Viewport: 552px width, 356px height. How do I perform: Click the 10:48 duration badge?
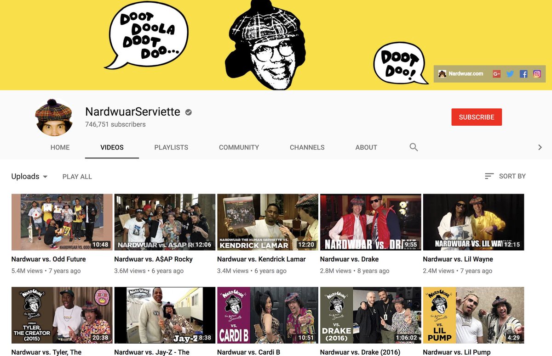pos(100,245)
